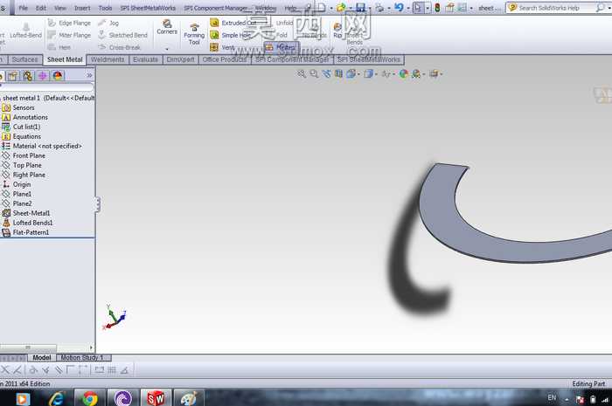This screenshot has width=612, height=406.
Task: Open the ConfigurationManager tab icon
Action: (28, 76)
